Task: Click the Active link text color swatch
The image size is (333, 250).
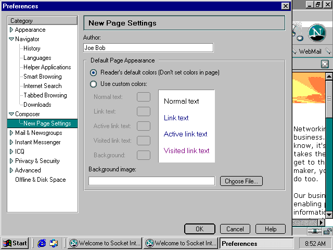Action: point(144,126)
